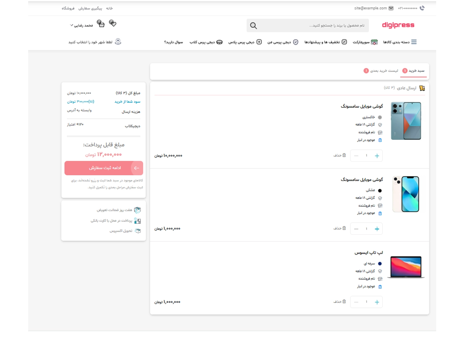Click the delivery truck icon beside ارسال عادی
The height and width of the screenshot is (348, 464).
[422, 88]
